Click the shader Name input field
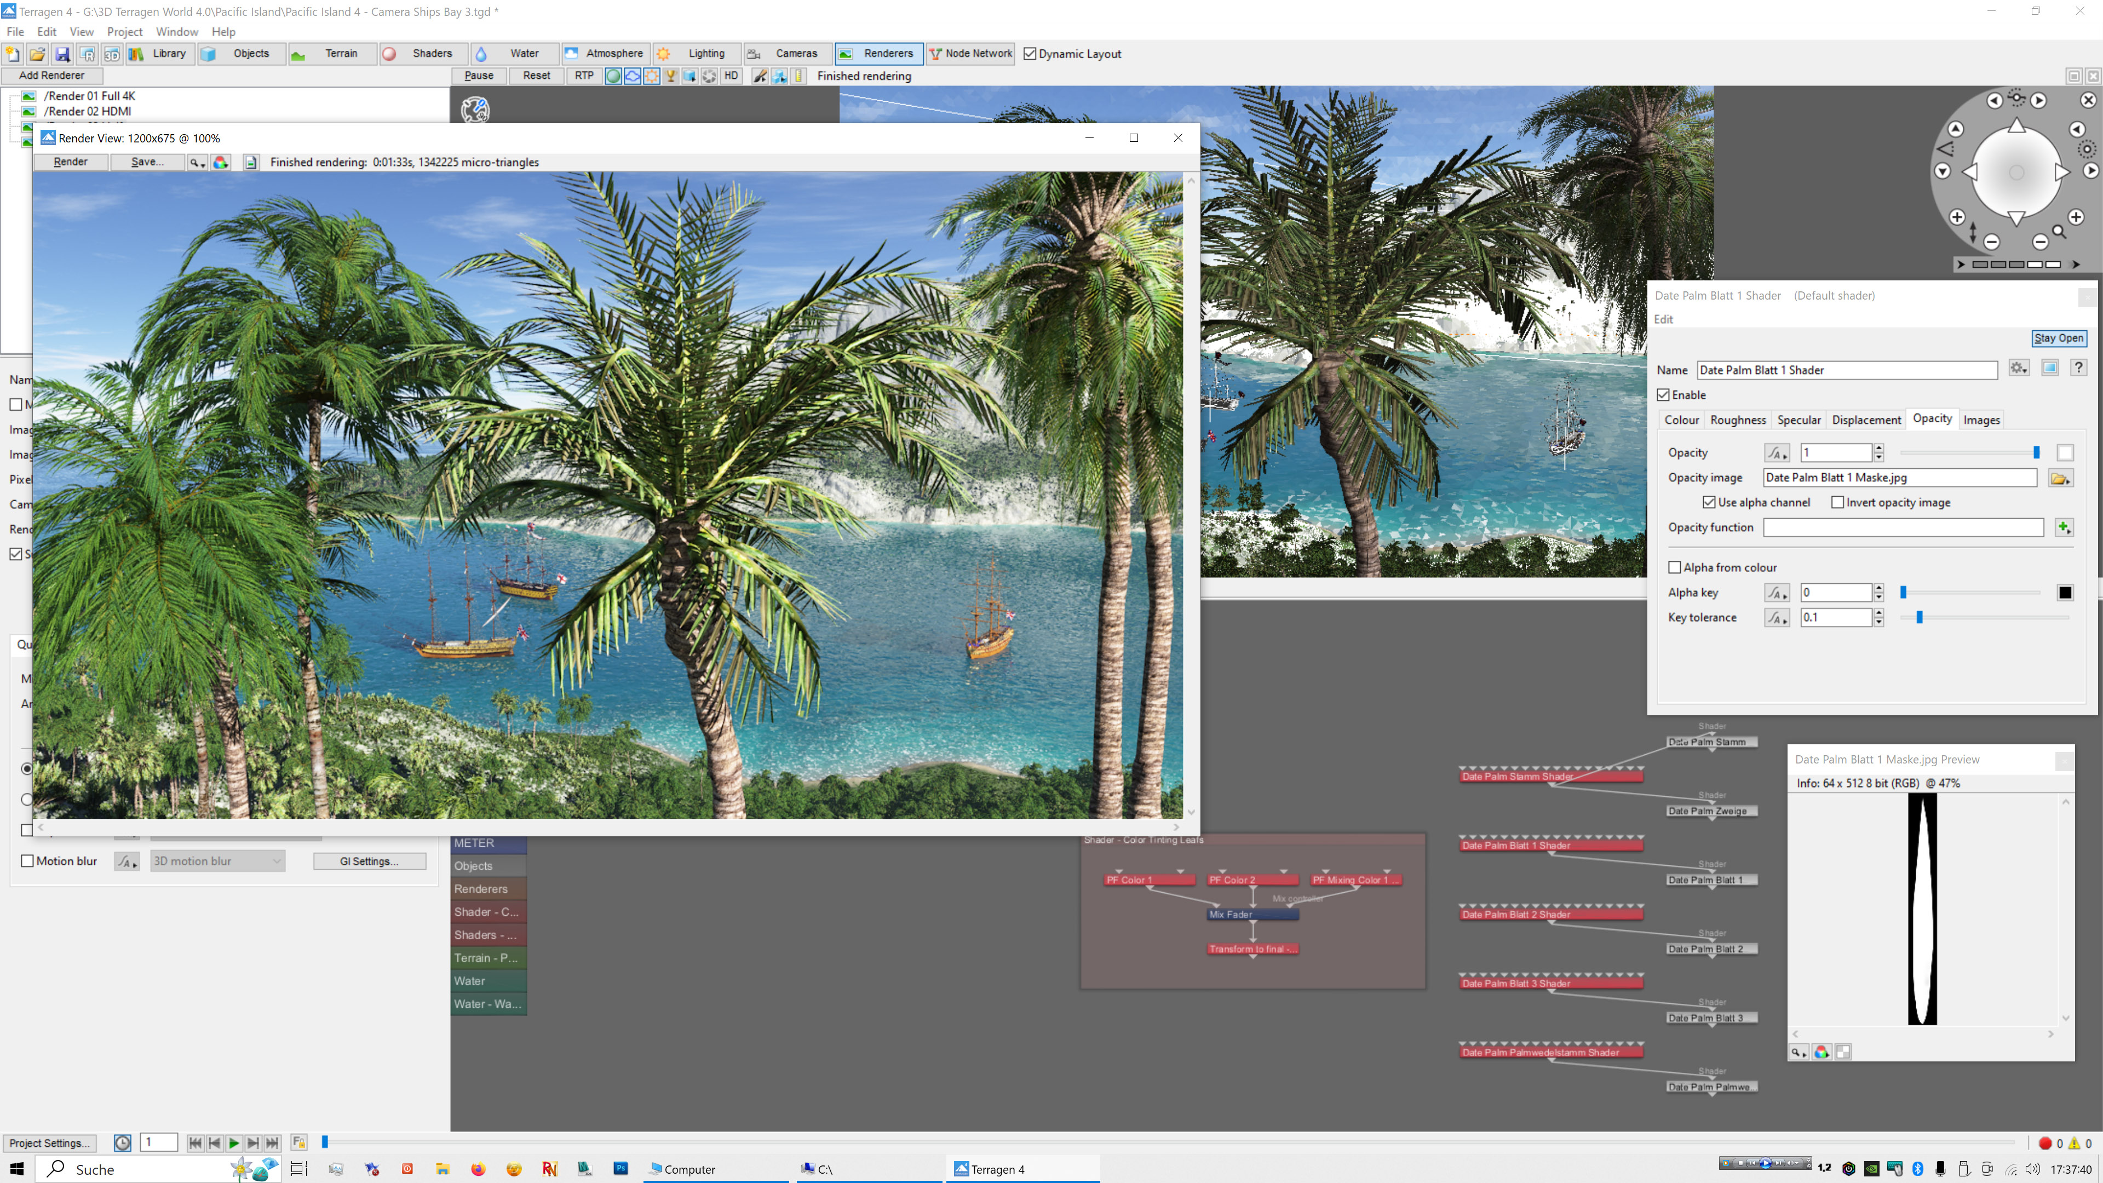 1847,370
